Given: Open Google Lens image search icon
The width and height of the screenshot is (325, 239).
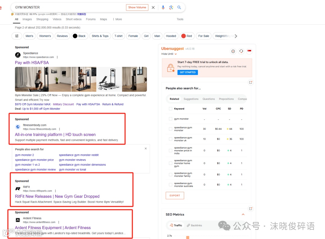Looking at the screenshot, I should pyautogui.click(x=171, y=8).
